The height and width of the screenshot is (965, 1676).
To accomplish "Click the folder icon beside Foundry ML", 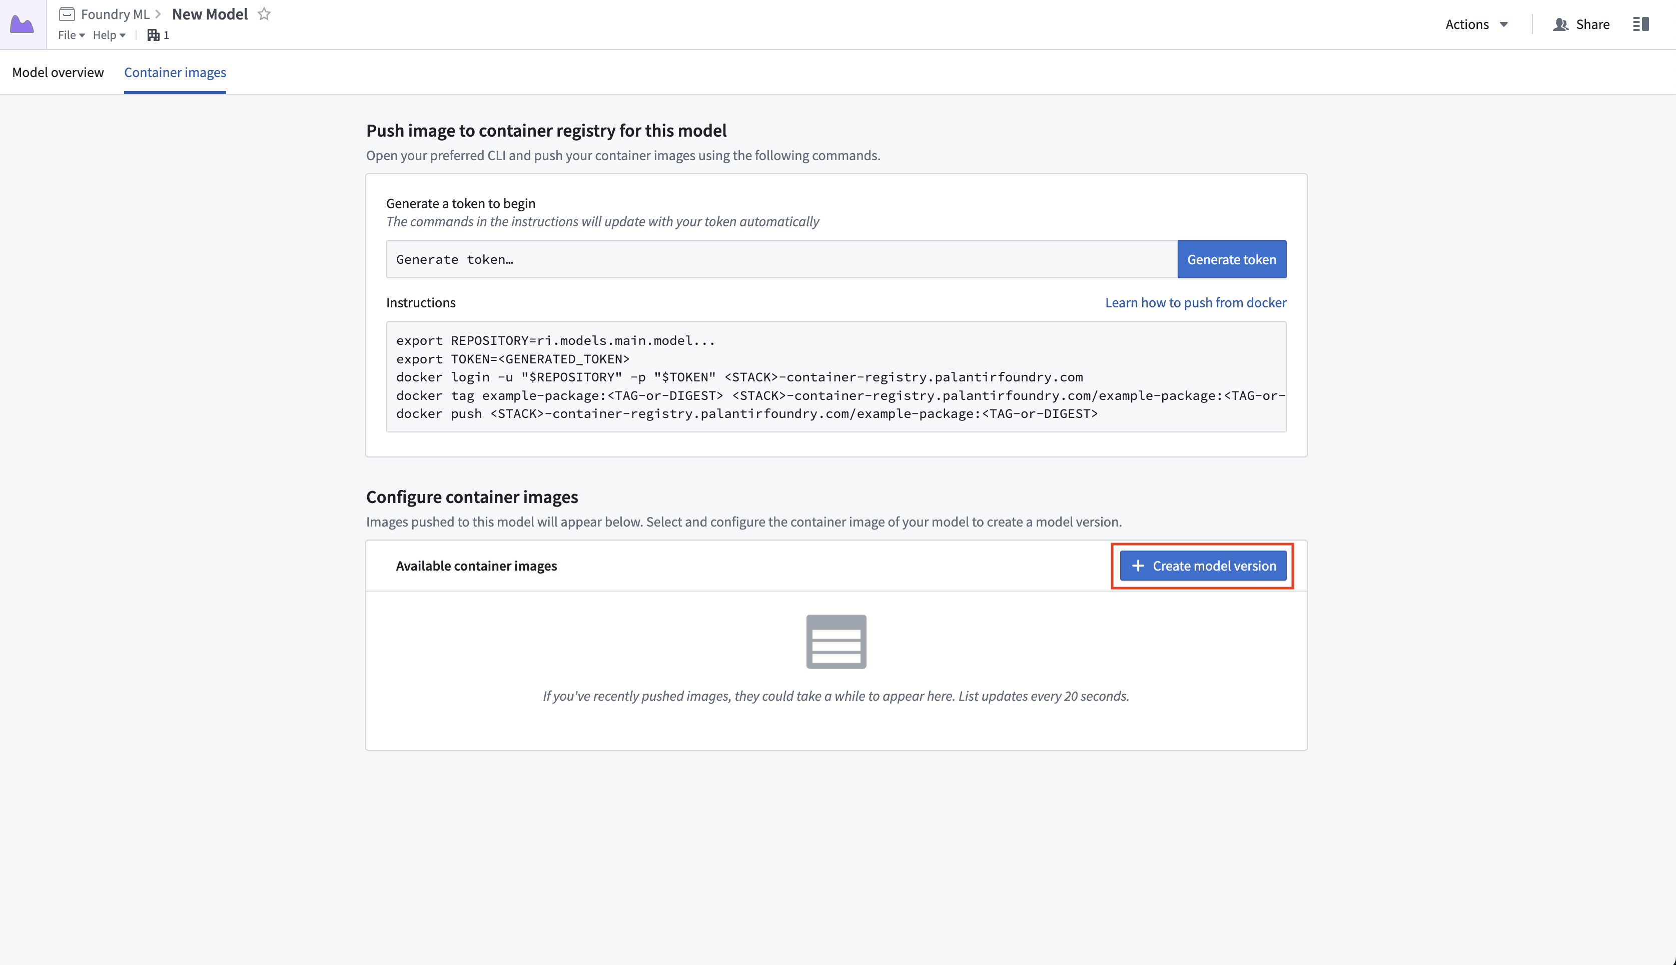I will click(x=66, y=14).
